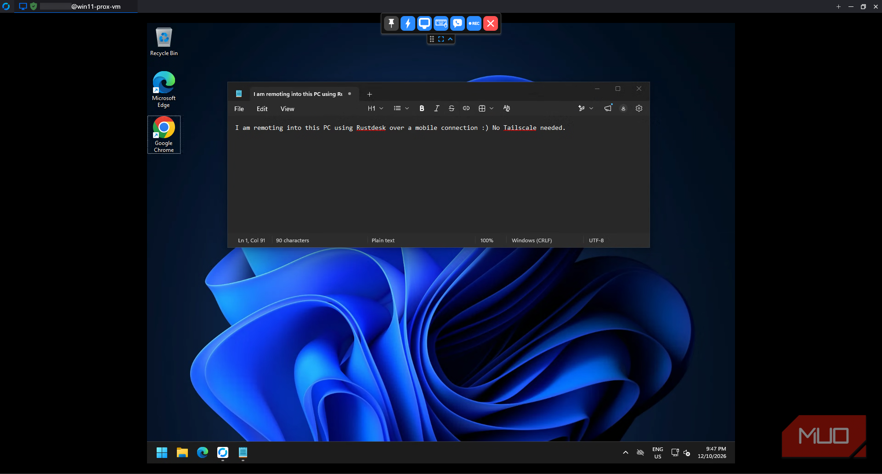Image resolution: width=882 pixels, height=474 pixels.
Task: Open RustDesk home icon in title bar
Action: tap(6, 6)
